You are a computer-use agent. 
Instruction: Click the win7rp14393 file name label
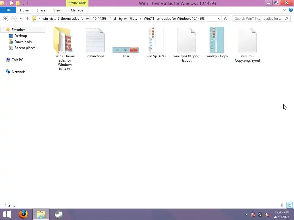[x=156, y=56]
